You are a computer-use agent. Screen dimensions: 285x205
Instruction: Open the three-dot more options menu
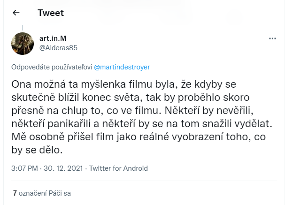[272, 38]
